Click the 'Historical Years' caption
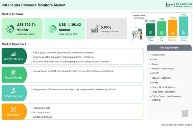Viewport: 193px width, 129px height. pyautogui.click(x=151, y=39)
